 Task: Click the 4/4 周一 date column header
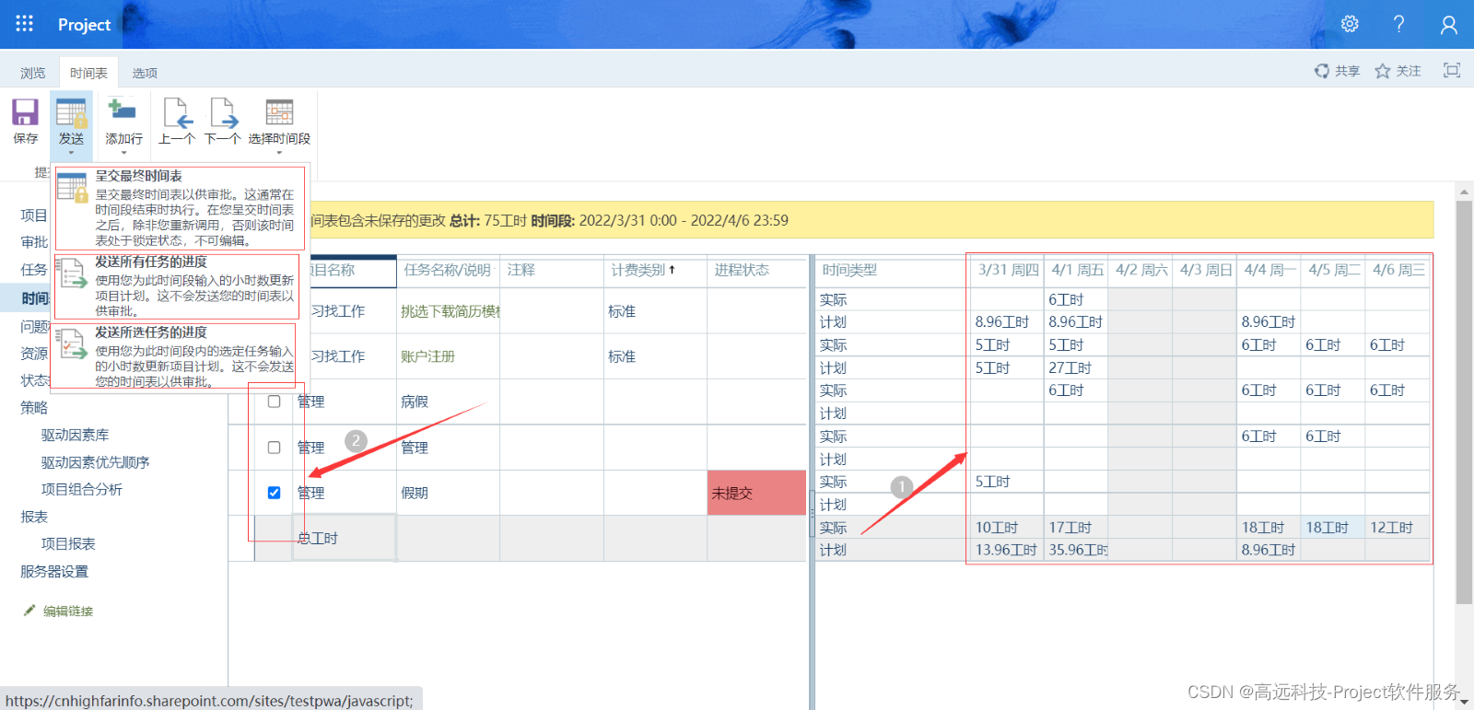tap(1269, 270)
